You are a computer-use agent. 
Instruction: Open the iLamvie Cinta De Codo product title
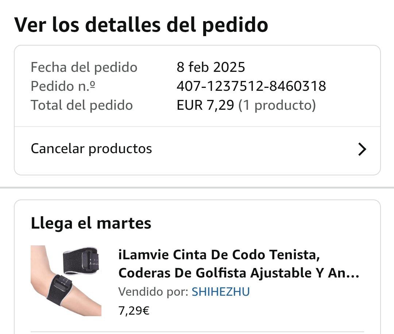(219, 255)
